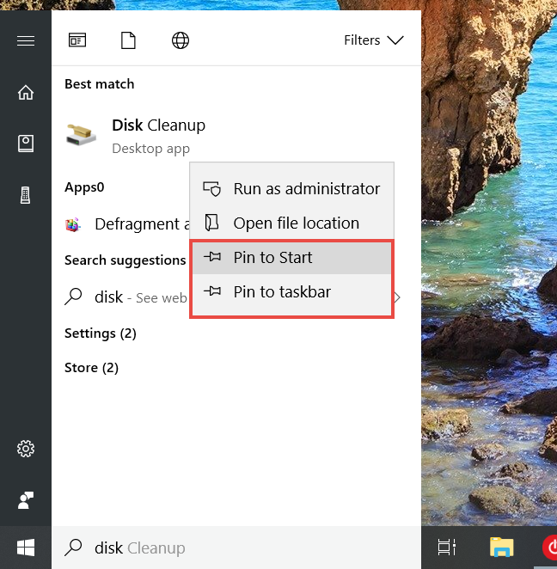Select the disk web search suggestion
This screenshot has width=557, height=569.
[x=125, y=297]
